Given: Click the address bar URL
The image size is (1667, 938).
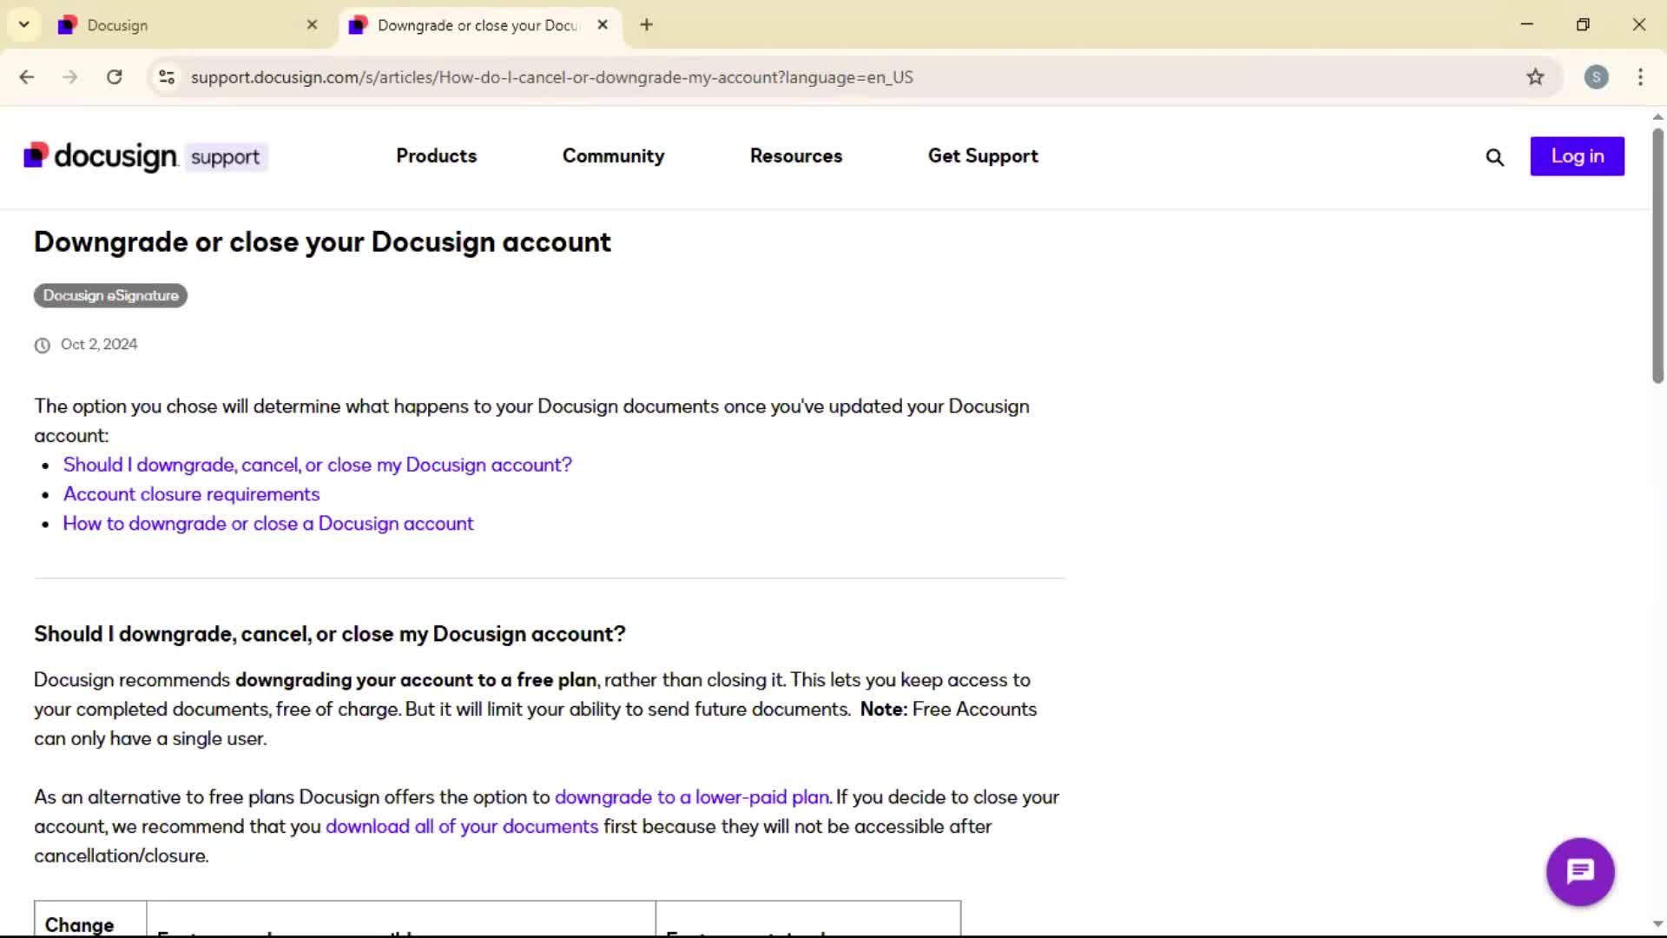Looking at the screenshot, I should (551, 77).
